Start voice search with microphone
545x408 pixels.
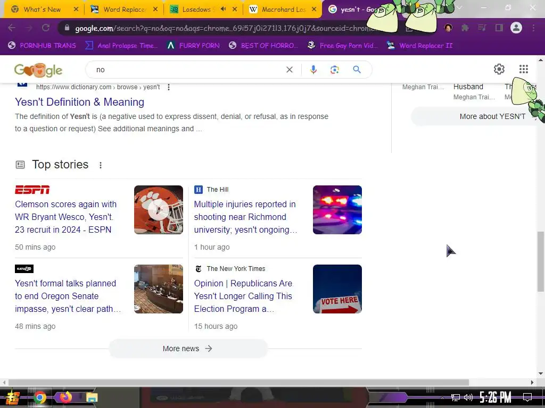[313, 70]
